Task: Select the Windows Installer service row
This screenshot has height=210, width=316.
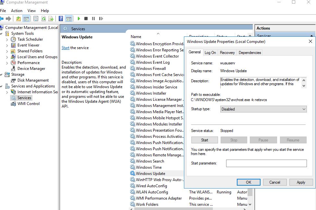Action: [x=157, y=93]
